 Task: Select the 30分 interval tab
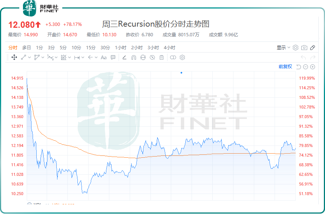105,48
